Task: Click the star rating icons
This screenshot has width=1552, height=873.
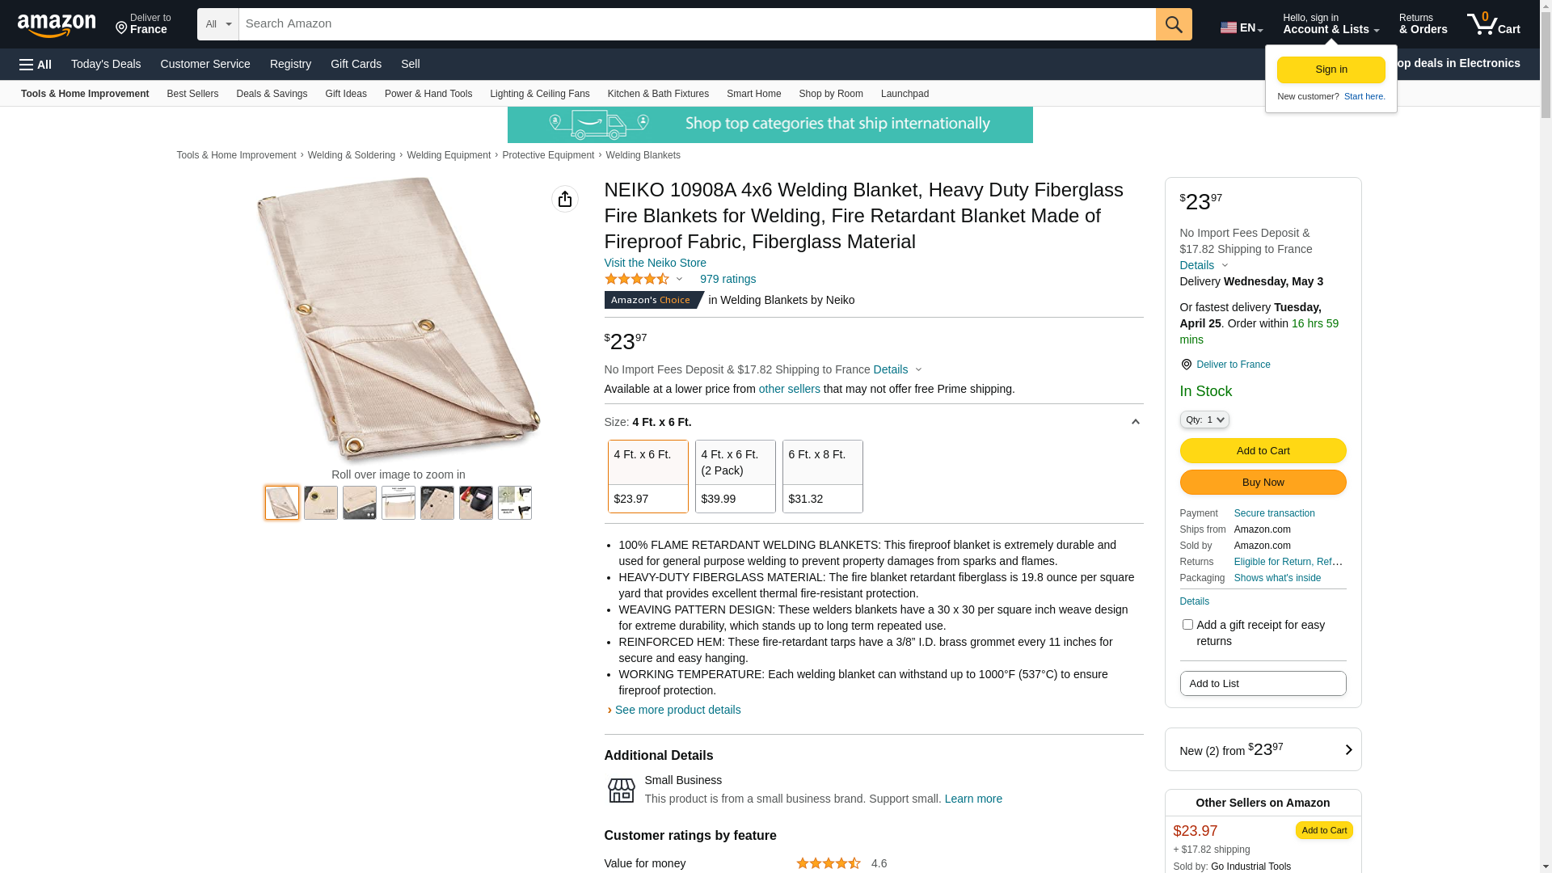Action: click(637, 279)
